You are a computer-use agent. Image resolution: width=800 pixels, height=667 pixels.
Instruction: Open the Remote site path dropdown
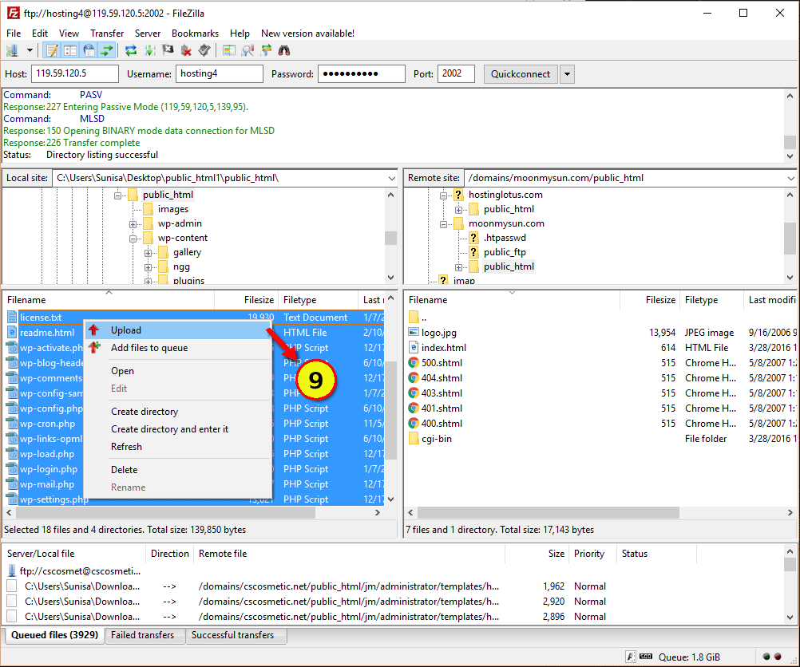(x=790, y=179)
